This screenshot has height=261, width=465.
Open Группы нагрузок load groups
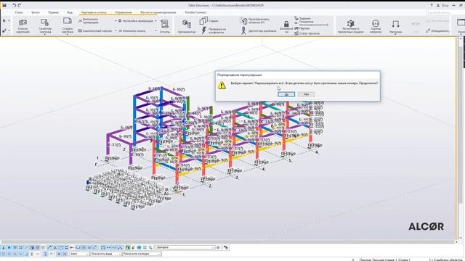point(376,27)
